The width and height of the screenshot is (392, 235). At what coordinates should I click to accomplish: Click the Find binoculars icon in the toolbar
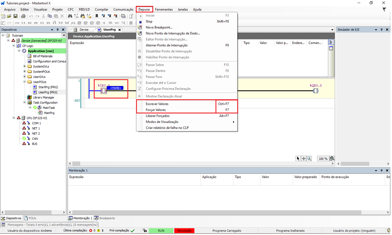click(70, 16)
